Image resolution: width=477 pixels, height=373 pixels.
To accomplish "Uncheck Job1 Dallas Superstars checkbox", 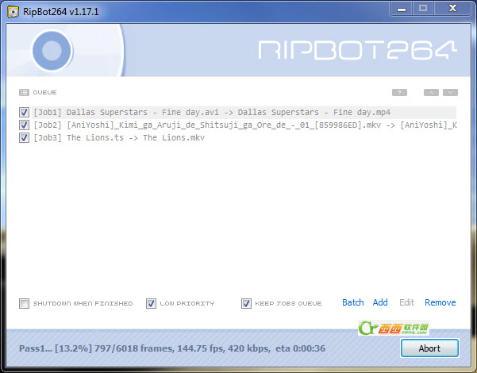I will 24,112.
